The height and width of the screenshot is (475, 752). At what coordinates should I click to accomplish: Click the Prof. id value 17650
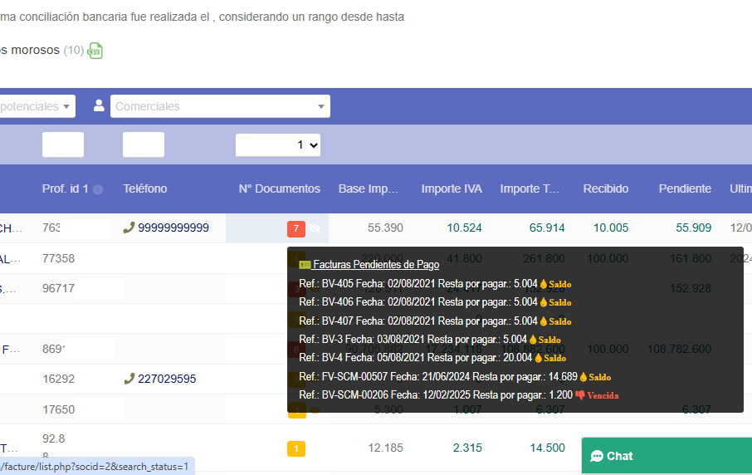(x=58, y=409)
